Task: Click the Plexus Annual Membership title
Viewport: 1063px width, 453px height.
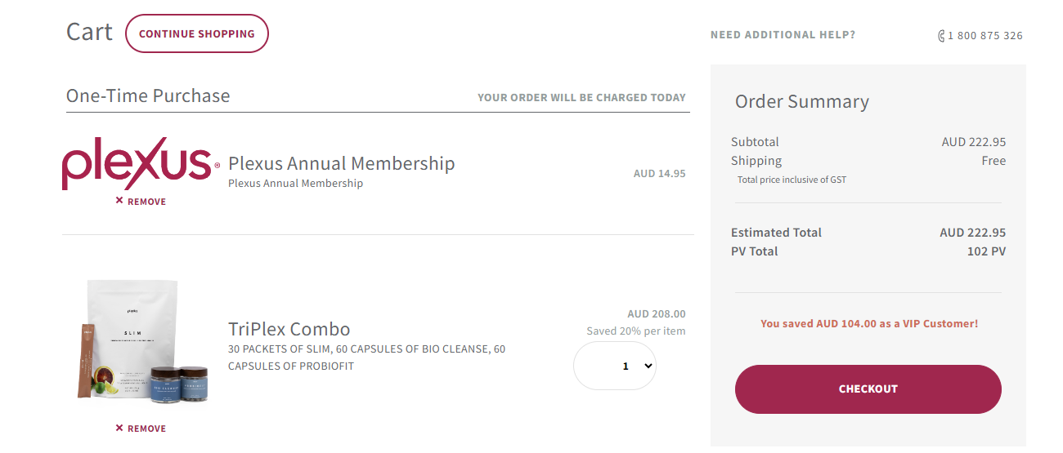Action: 341,163
